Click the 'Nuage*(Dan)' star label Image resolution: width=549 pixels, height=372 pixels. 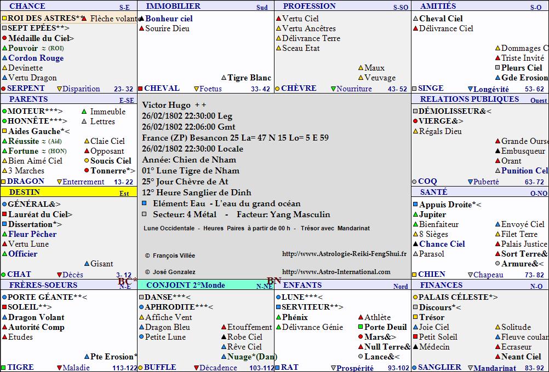(x=252, y=357)
